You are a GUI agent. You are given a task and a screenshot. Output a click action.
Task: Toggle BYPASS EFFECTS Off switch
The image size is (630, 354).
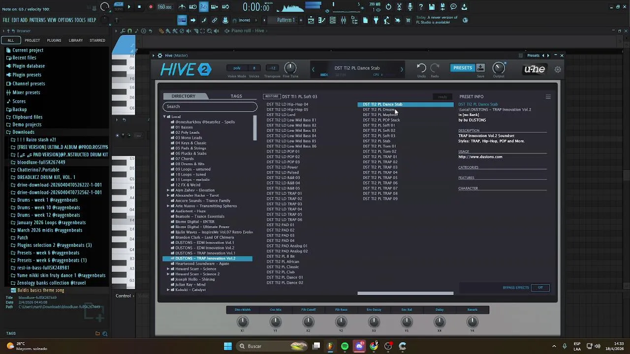(x=540, y=288)
